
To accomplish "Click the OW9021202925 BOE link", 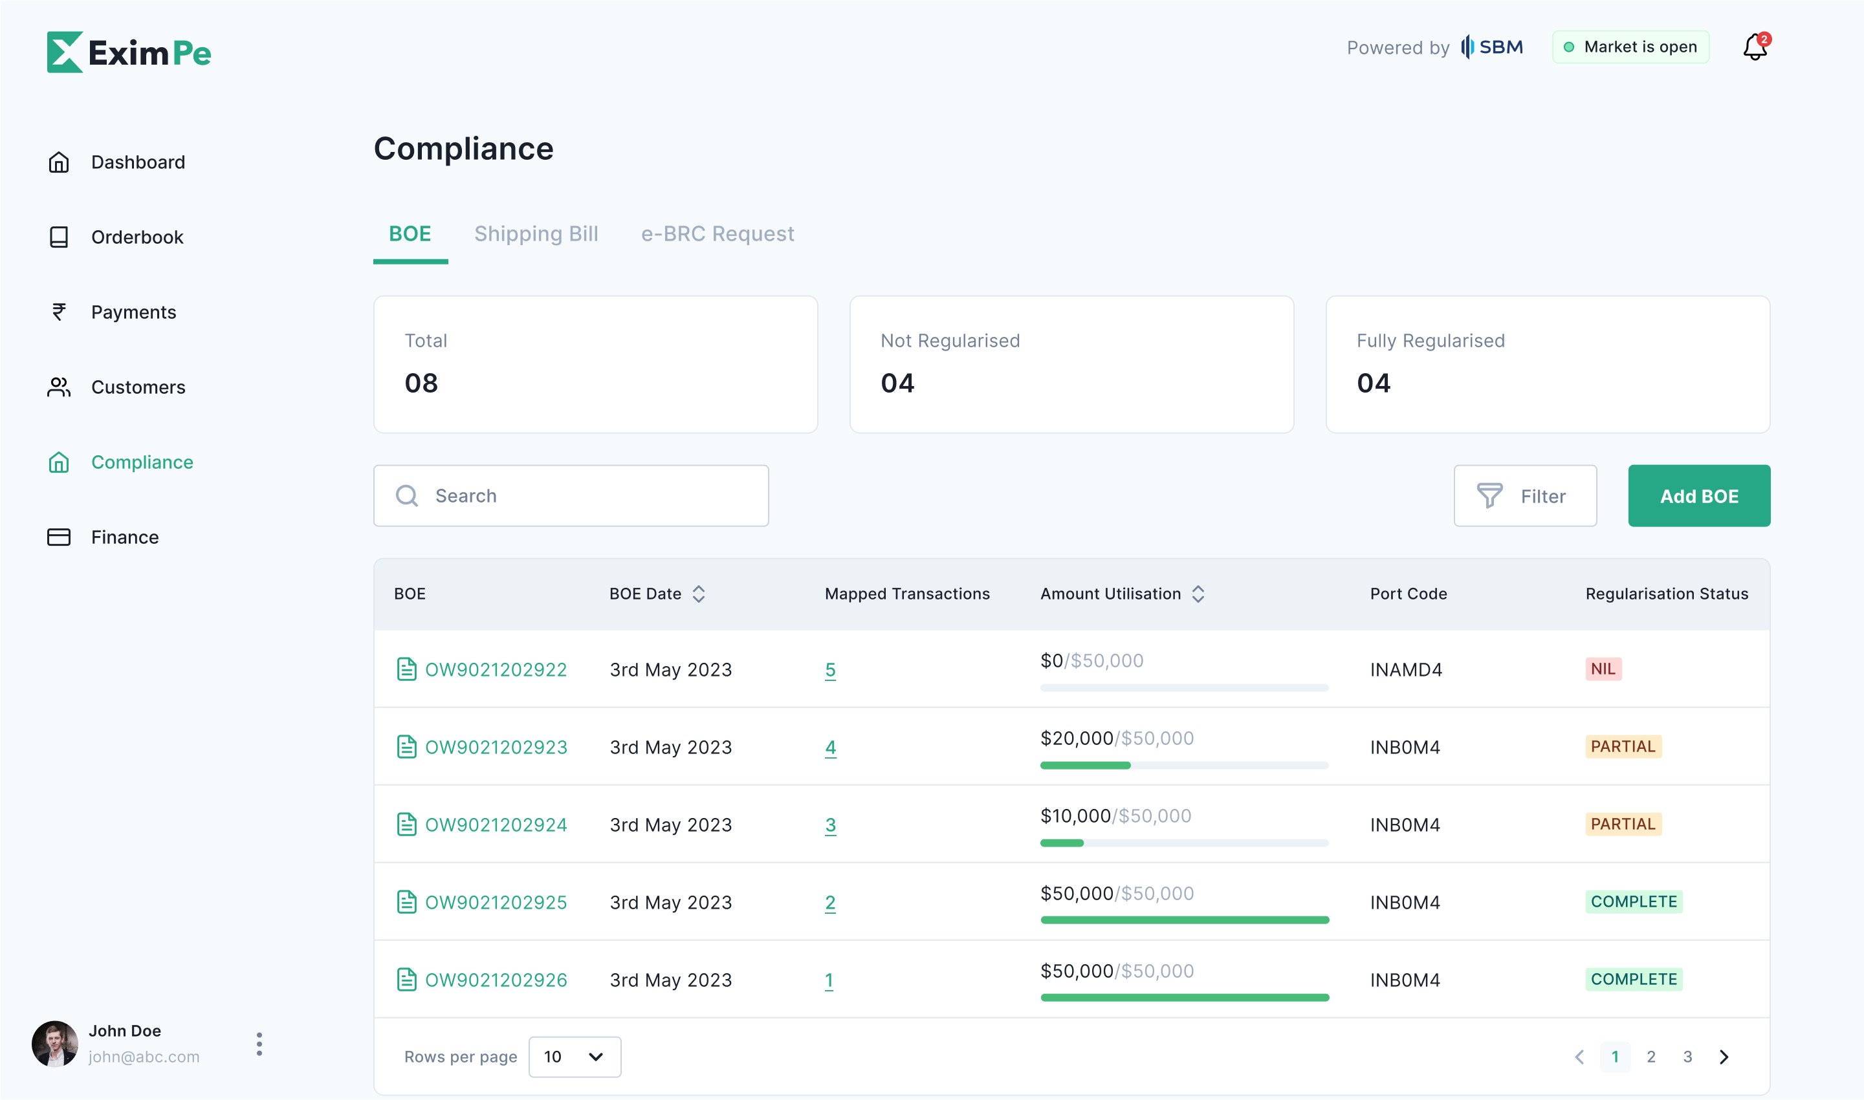I will tap(496, 902).
